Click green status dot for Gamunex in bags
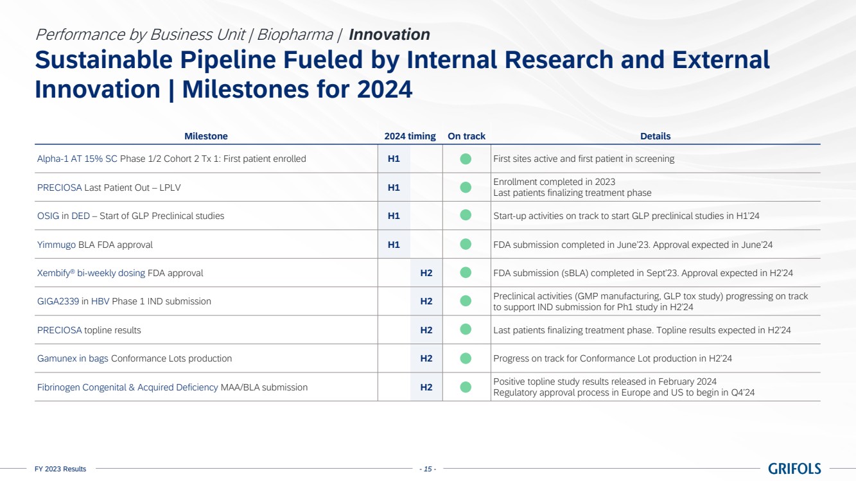Screen dimensions: 856x481 pyautogui.click(x=466, y=358)
